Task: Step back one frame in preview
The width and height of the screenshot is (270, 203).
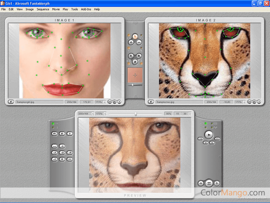Action: tap(205, 143)
